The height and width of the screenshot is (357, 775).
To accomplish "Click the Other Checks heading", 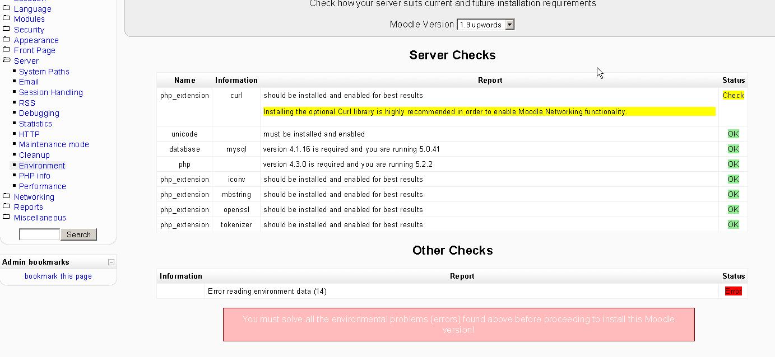I will click(452, 251).
